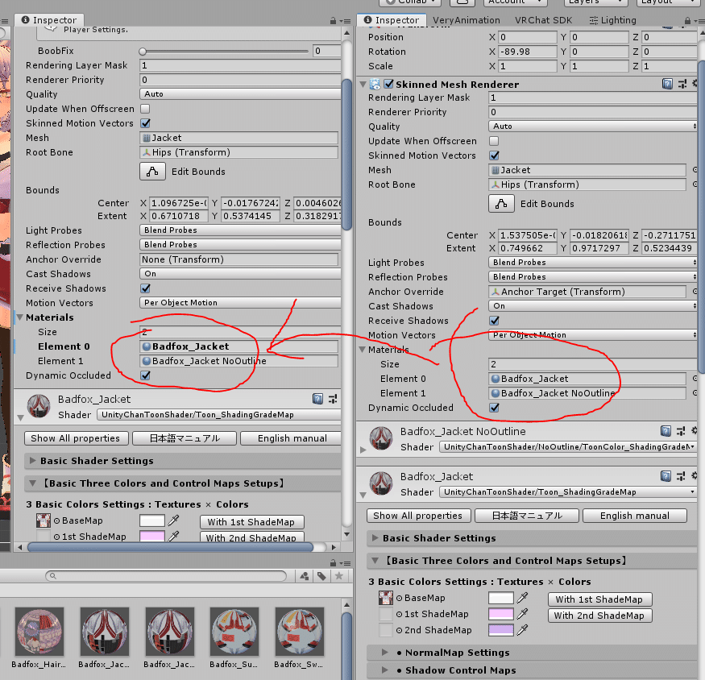This screenshot has width=705, height=680.
Task: Switch to the Lighting tab
Action: (613, 20)
